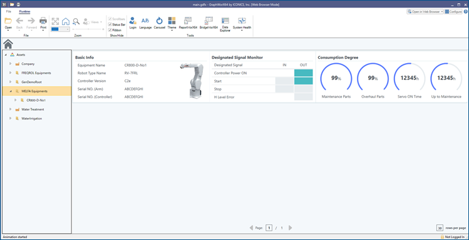The height and width of the screenshot is (240, 469).
Task: Click the Overhaul Parts 99% gauge
Action: [x=373, y=78]
